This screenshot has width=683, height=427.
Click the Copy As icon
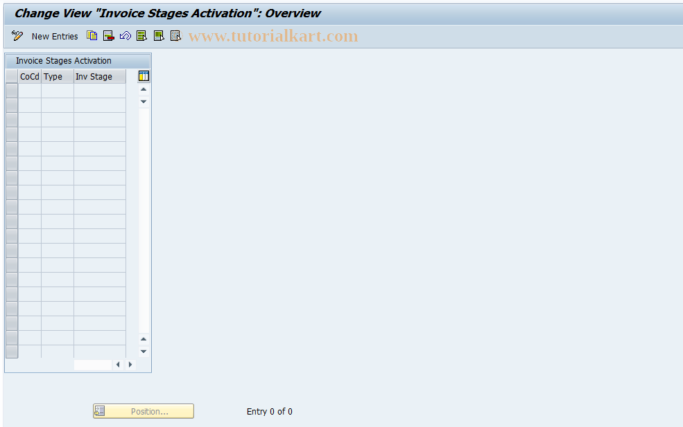[x=92, y=36]
